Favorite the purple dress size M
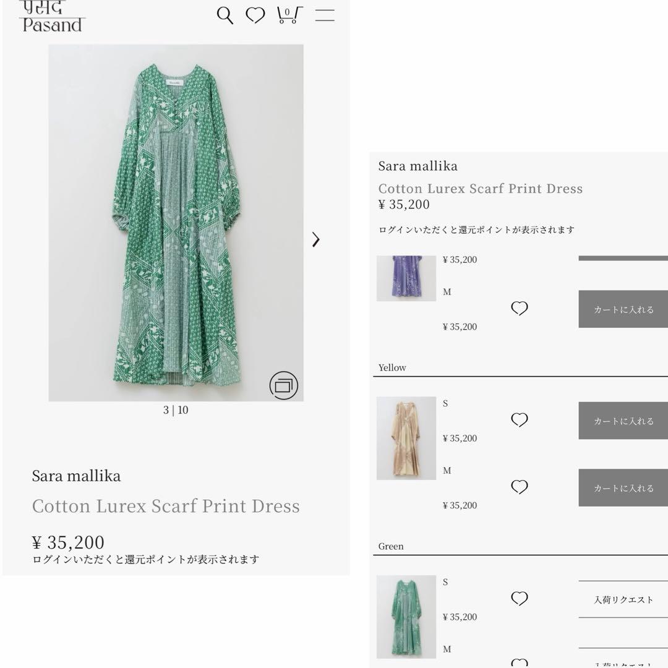The width and height of the screenshot is (668, 668). point(520,309)
